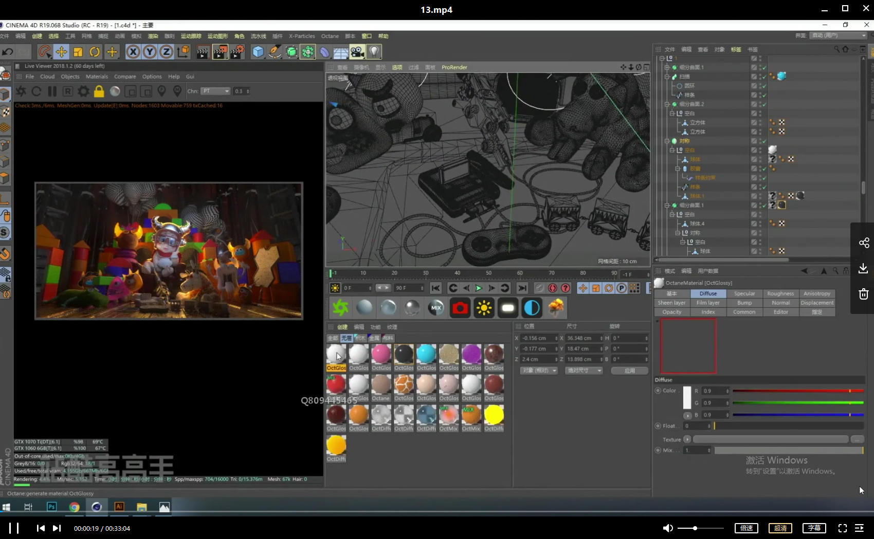The image size is (874, 539).
Task: Click the red color channel slider
Action: tap(797, 391)
